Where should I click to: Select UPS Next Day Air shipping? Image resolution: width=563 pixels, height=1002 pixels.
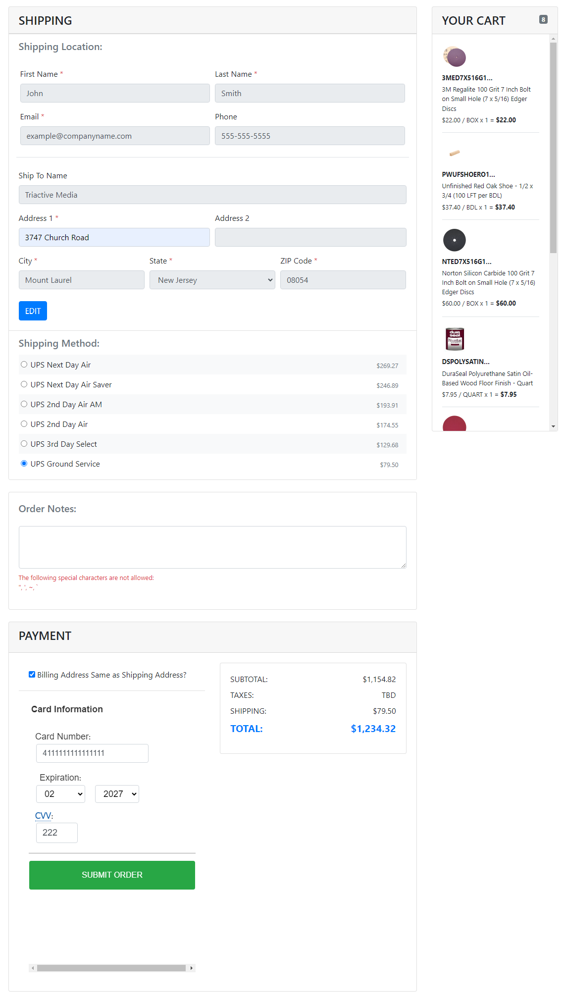[x=24, y=365]
